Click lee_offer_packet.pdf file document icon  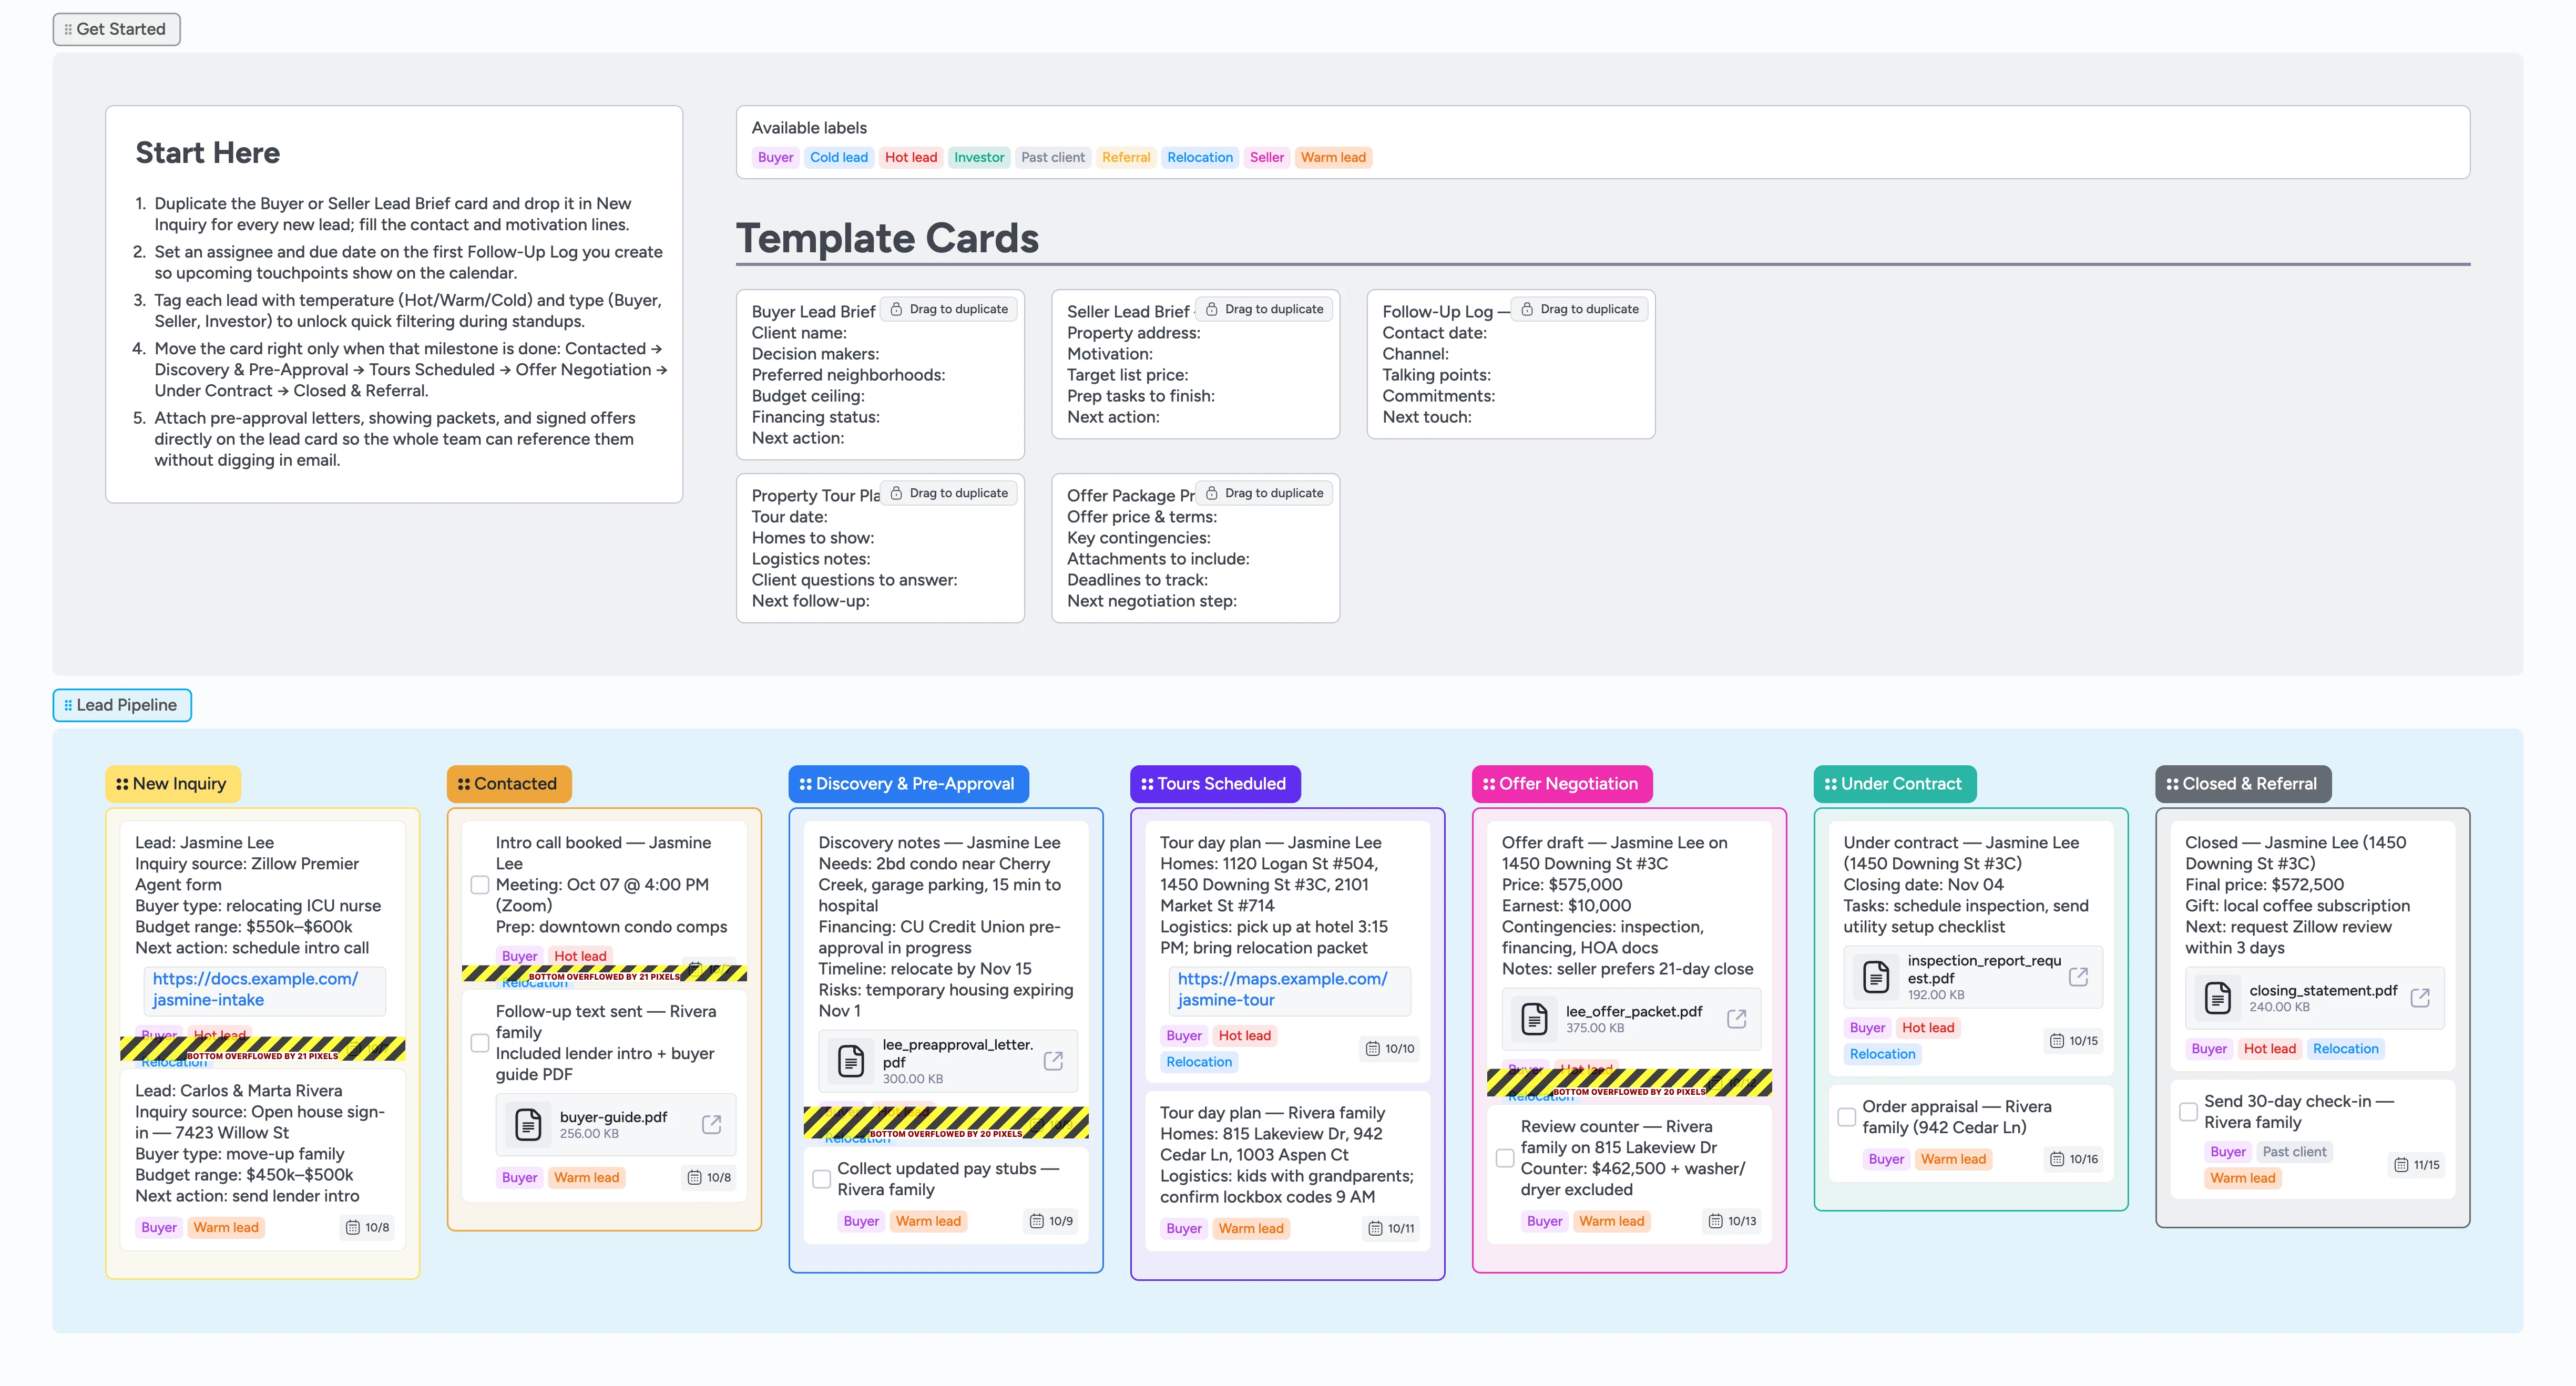[x=1534, y=1018]
